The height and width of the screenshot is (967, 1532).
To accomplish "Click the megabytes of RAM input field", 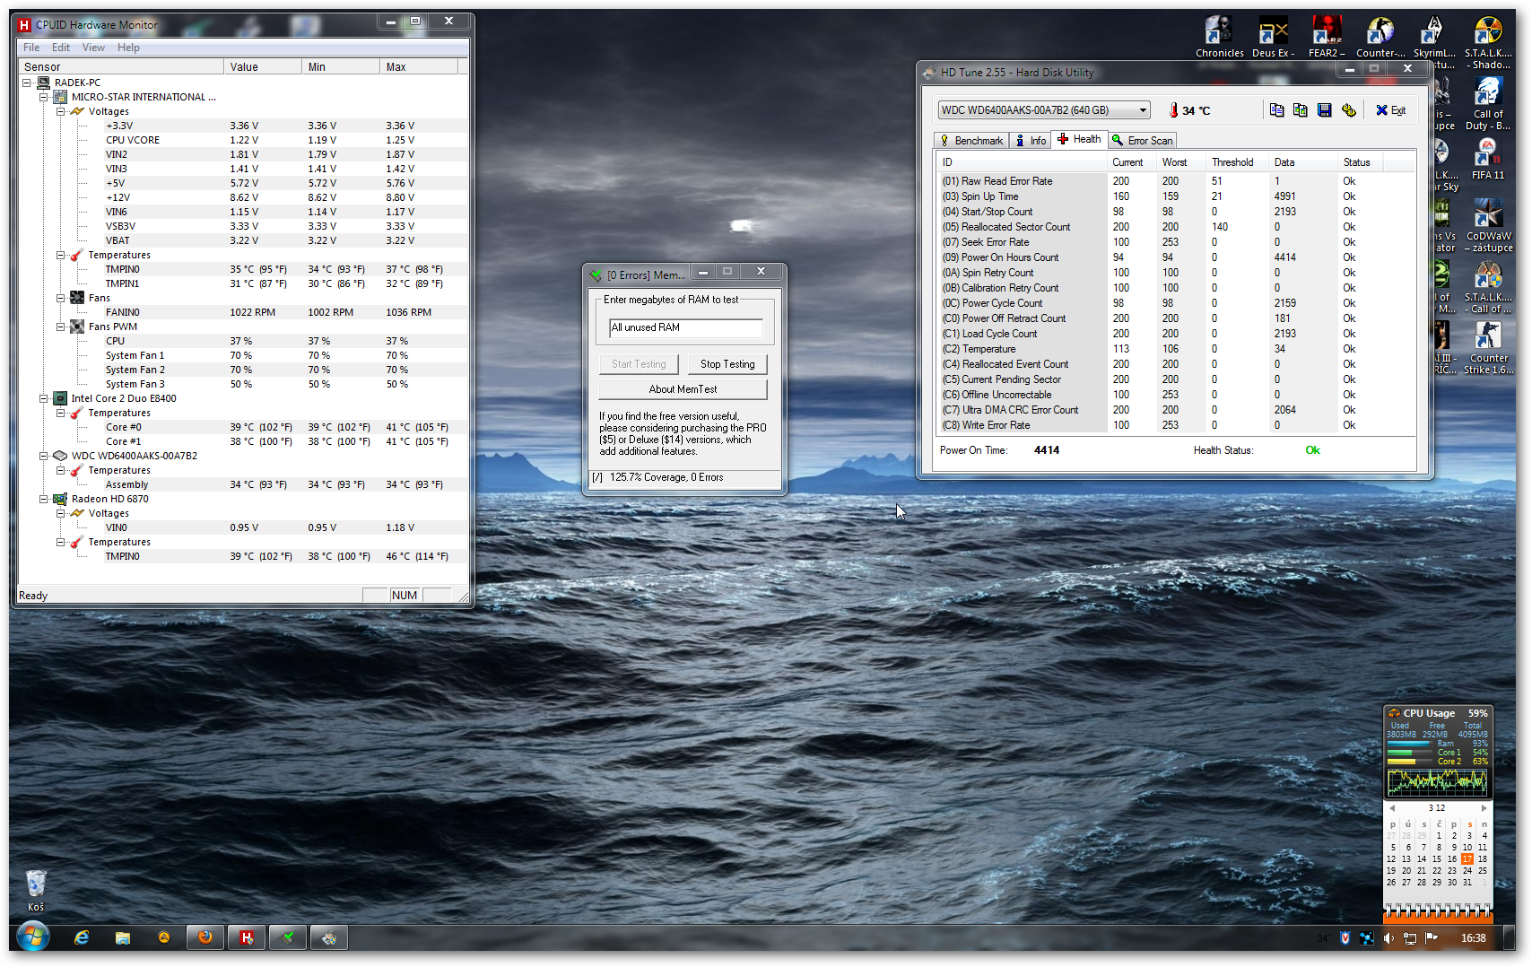I will pyautogui.click(x=685, y=327).
